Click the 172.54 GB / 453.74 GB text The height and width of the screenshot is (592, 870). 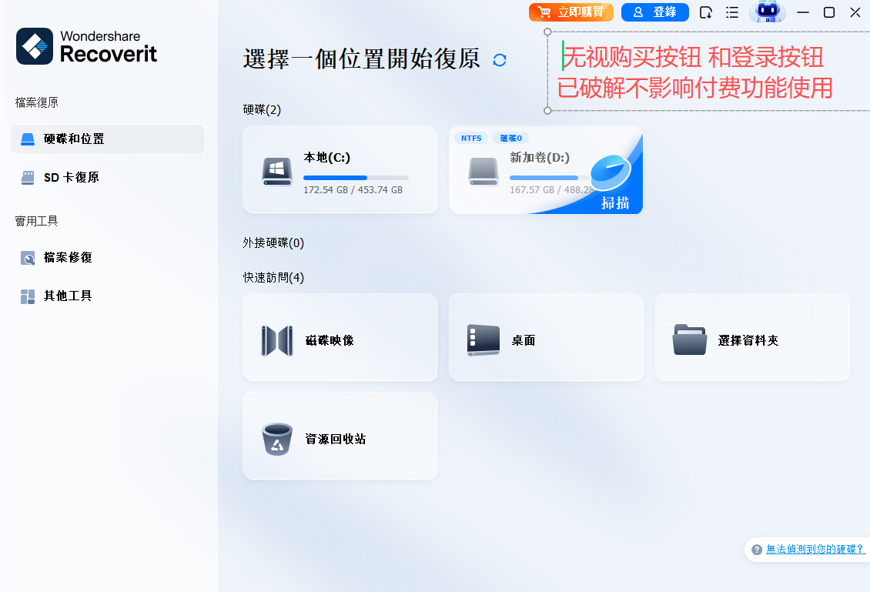coord(353,189)
